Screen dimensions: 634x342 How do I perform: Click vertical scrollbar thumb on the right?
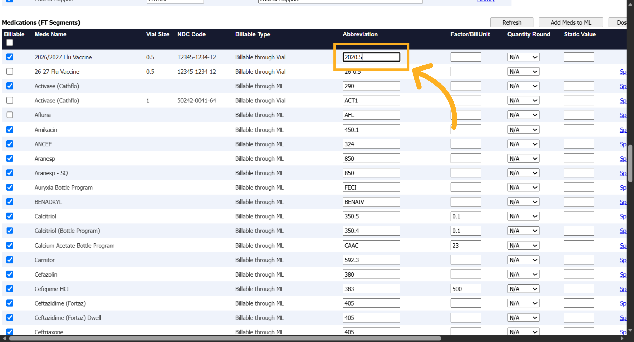click(x=630, y=163)
